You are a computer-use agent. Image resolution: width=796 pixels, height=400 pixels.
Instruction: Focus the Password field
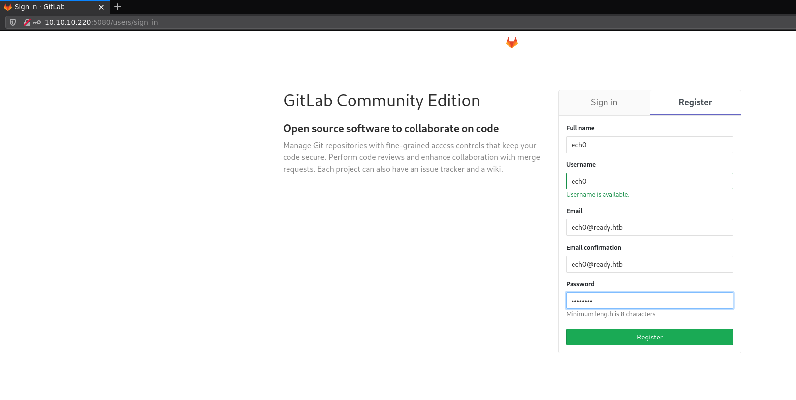649,301
